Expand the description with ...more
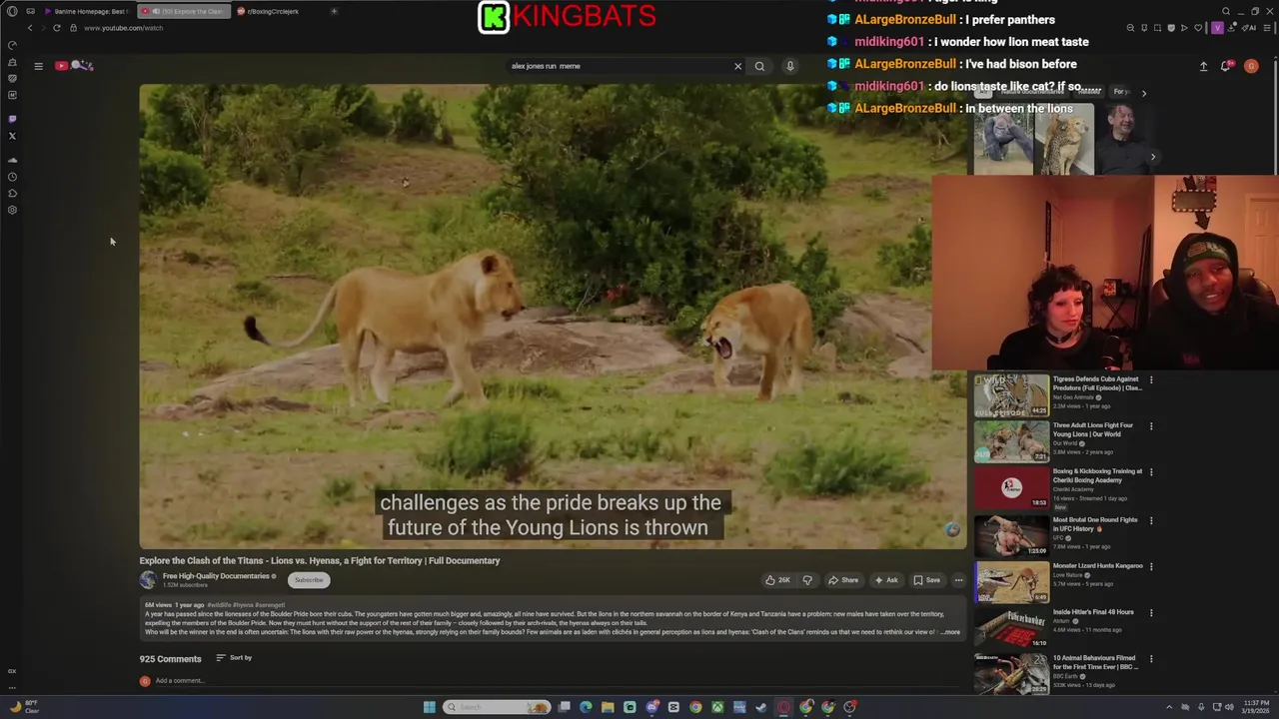Screen dimensions: 1279x719 [x=950, y=632]
